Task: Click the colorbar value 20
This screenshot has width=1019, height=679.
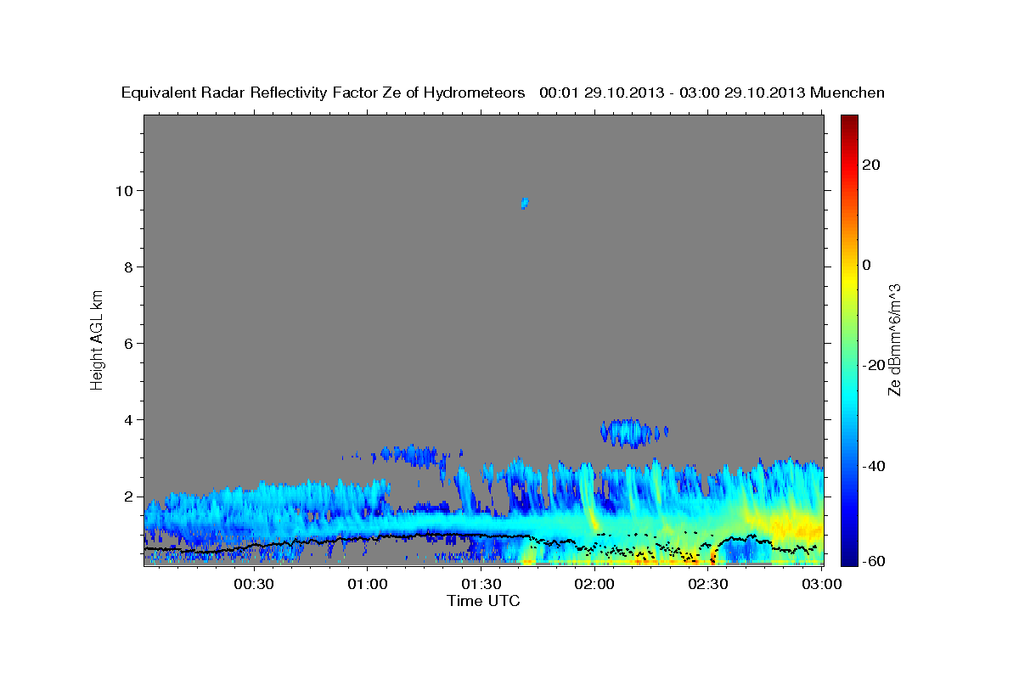Action: (x=870, y=165)
